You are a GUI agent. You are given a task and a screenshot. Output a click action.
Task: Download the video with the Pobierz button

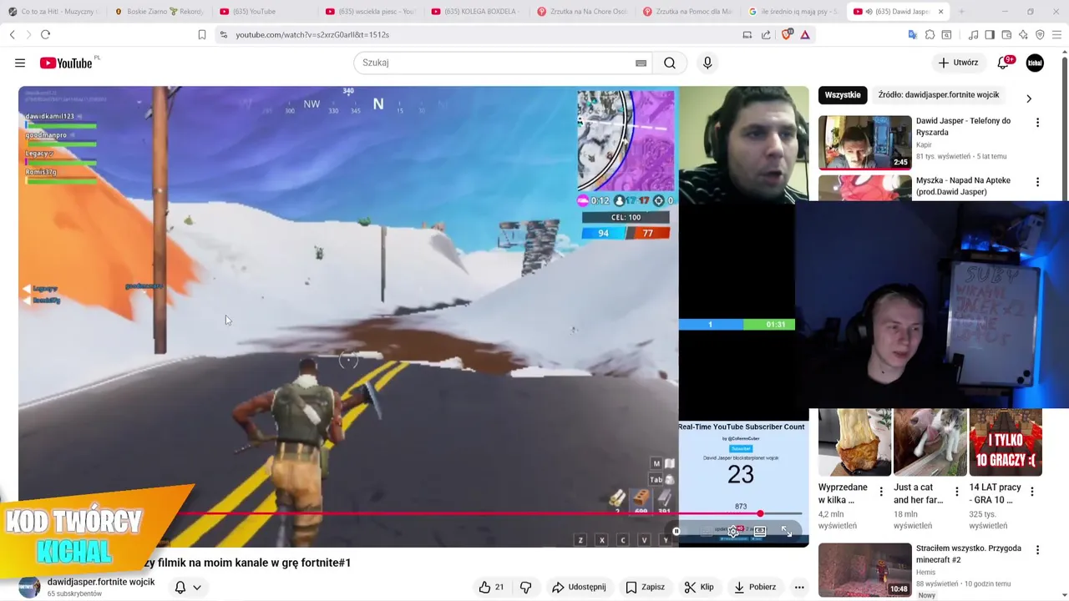click(x=754, y=587)
